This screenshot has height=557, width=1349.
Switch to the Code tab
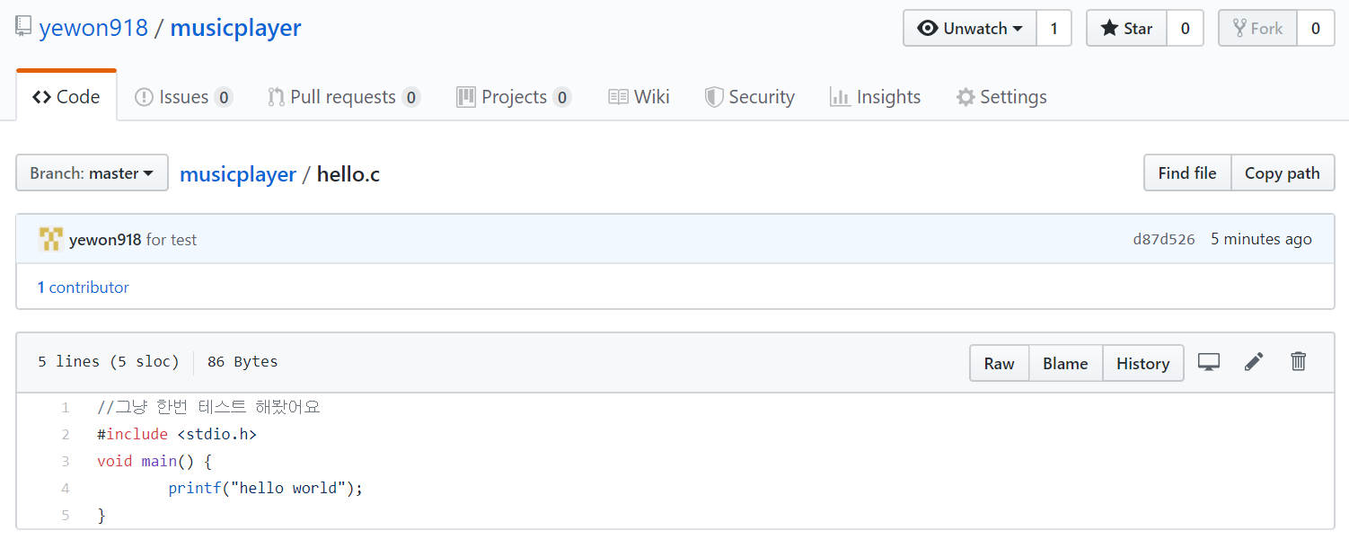pyautogui.click(x=66, y=96)
